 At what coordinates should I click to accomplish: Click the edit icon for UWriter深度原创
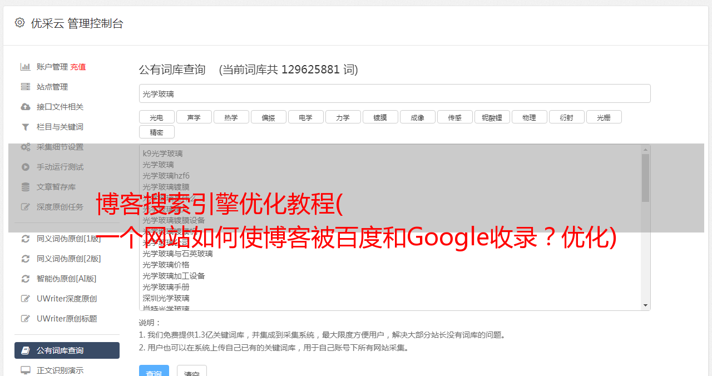pyautogui.click(x=26, y=299)
